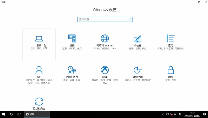Click the 讲述人、放大镜、高对比度 description text
The width and height of the screenshot is (208, 118).
(x=138, y=80)
